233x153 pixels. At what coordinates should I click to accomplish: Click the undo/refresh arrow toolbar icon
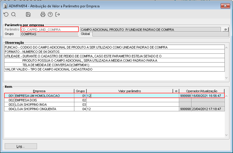click(6, 14)
